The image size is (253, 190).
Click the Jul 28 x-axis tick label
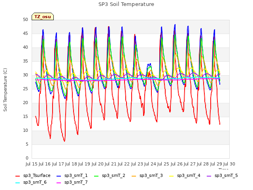coord(203,164)
